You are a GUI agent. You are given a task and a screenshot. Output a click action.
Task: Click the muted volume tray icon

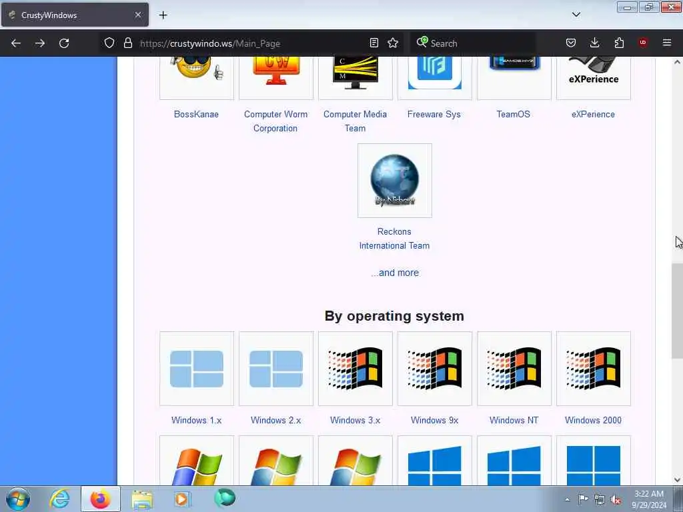click(616, 499)
